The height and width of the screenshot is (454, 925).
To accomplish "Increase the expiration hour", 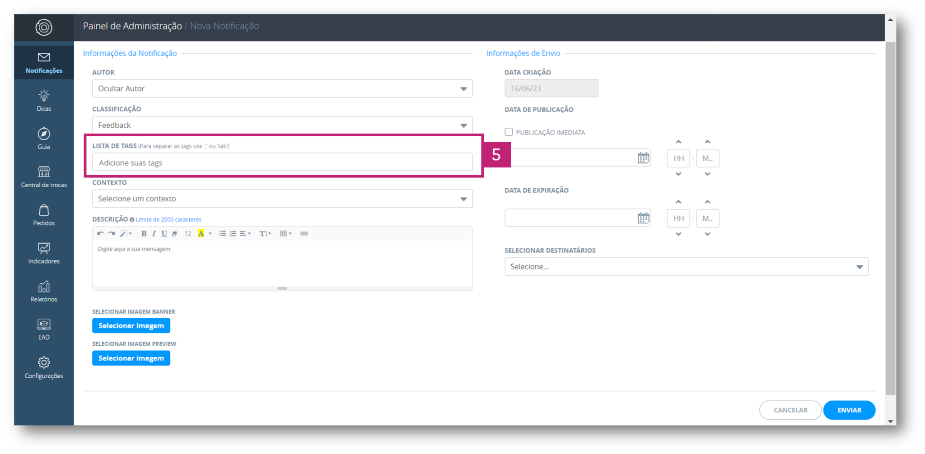I will [x=678, y=202].
